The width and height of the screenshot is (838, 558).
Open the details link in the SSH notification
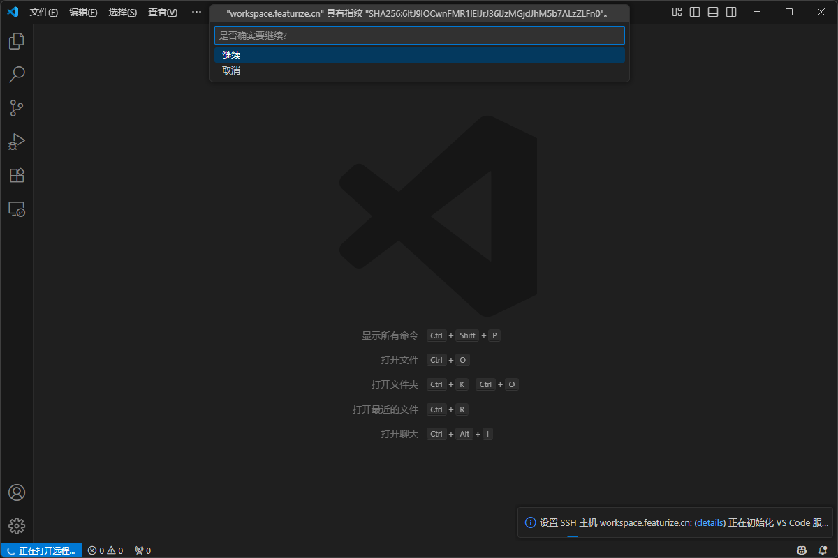coord(710,522)
